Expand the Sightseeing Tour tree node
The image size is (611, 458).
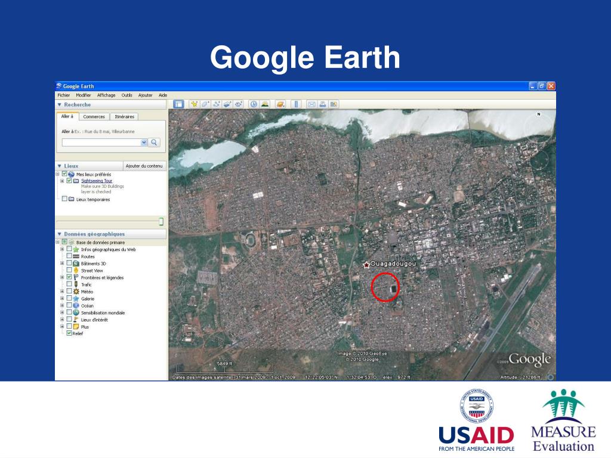[62, 181]
